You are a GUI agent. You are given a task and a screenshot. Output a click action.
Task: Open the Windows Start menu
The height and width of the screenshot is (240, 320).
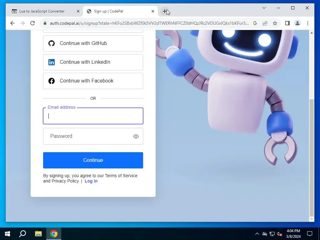pos(7,234)
